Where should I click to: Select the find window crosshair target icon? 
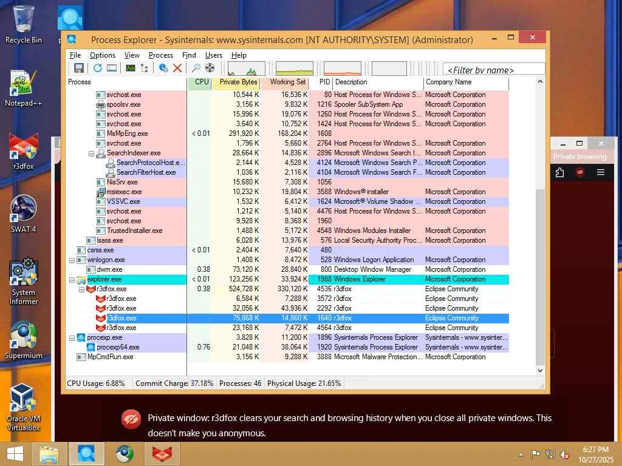210,68
